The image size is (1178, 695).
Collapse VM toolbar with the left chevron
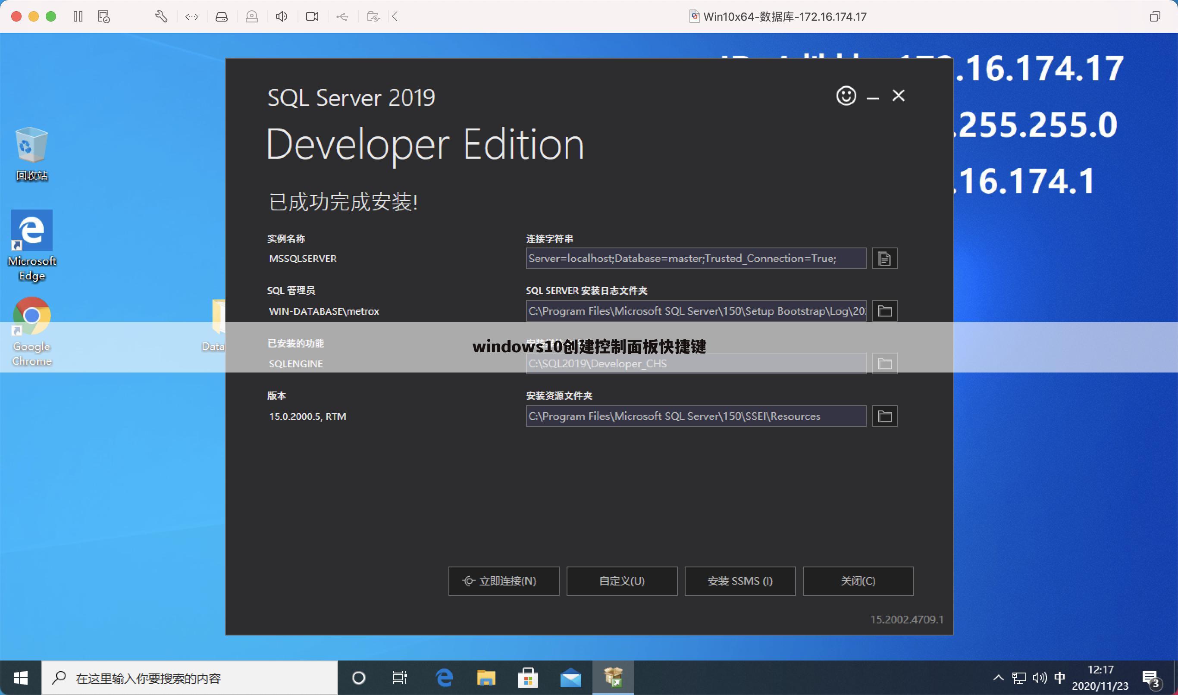(395, 17)
